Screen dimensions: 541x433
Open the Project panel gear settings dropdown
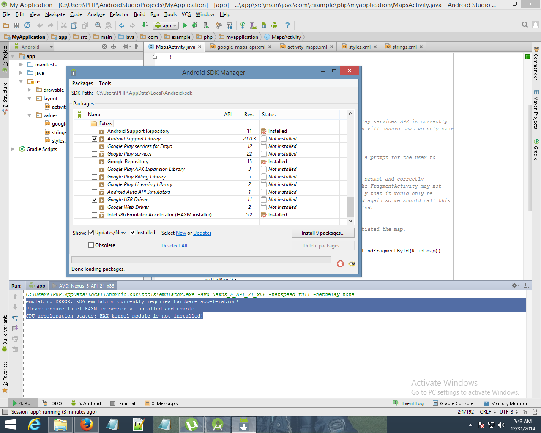pyautogui.click(x=127, y=47)
